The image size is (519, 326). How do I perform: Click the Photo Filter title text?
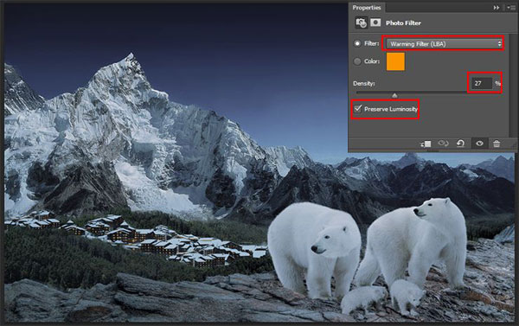[403, 23]
